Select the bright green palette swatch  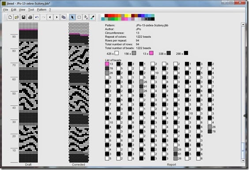pos(116,19)
